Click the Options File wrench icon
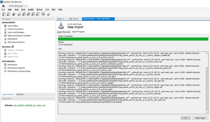This screenshot has height=122, width=210. (x=5, y=57)
